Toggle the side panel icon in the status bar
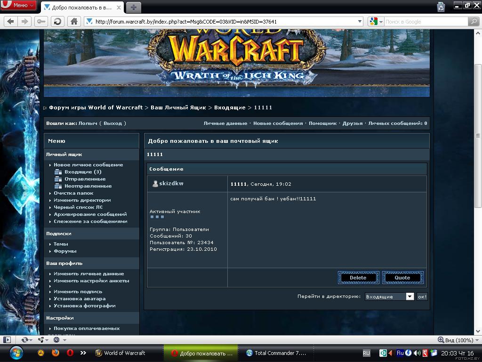The image size is (482, 362). 7,340
